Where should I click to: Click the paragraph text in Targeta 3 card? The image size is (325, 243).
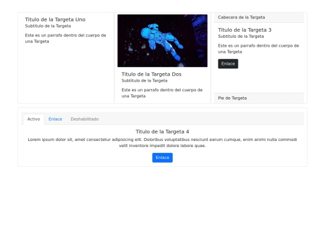(x=258, y=49)
